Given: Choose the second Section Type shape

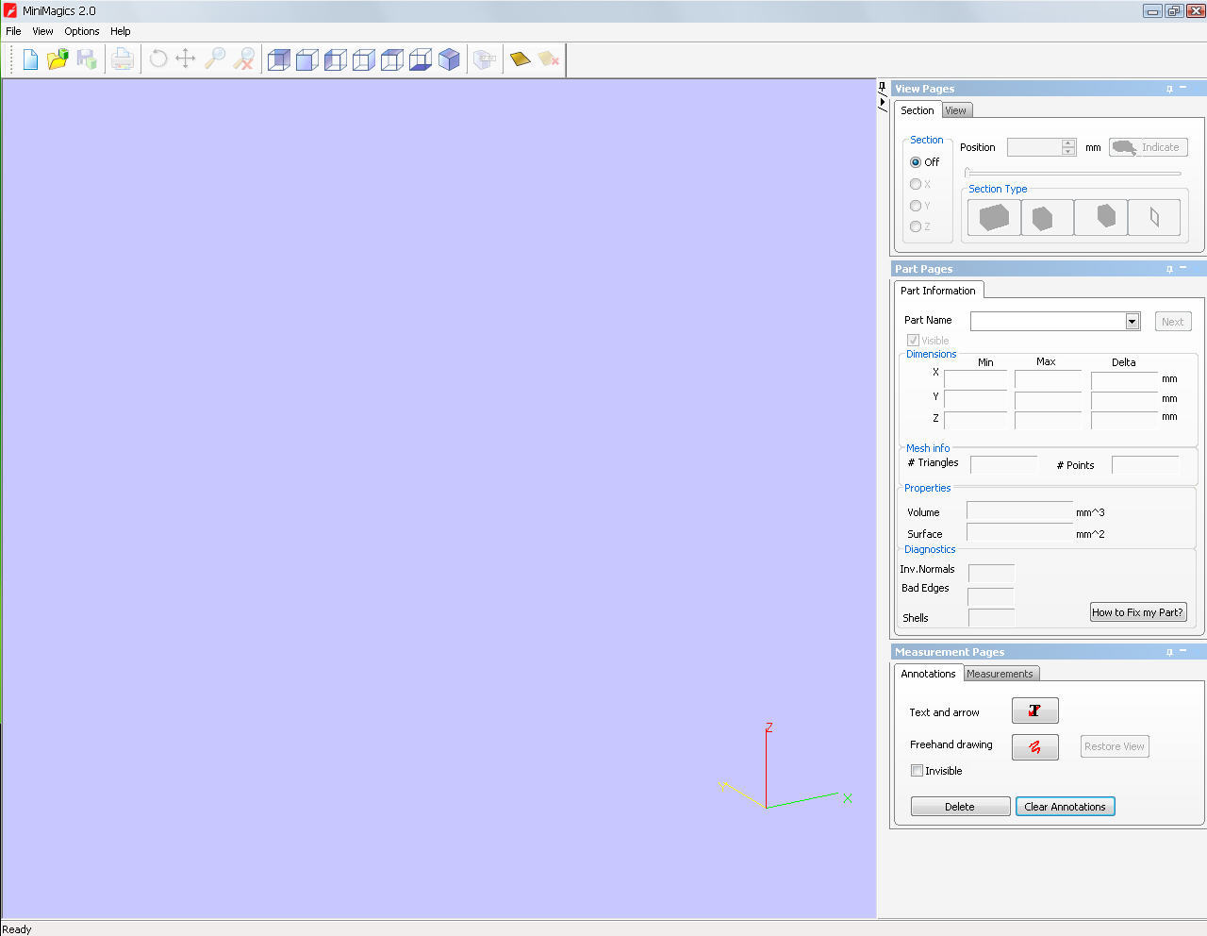Looking at the screenshot, I should click(x=1047, y=218).
